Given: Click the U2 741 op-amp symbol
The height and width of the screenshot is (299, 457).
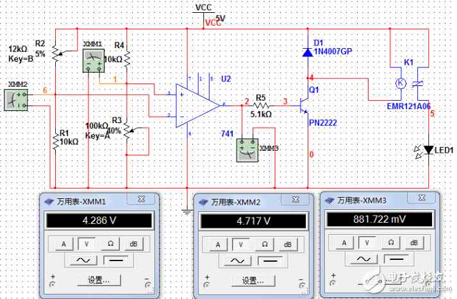Looking at the screenshot, I should coord(197,106).
